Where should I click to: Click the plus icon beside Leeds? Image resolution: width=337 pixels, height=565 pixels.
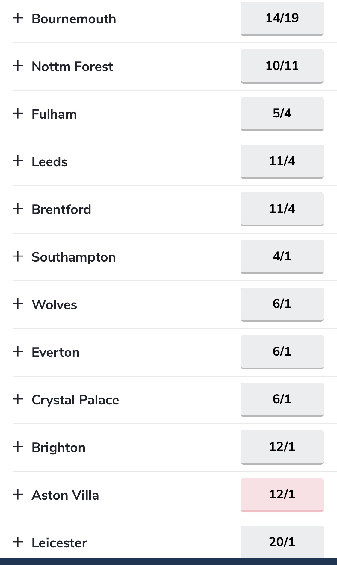click(18, 161)
